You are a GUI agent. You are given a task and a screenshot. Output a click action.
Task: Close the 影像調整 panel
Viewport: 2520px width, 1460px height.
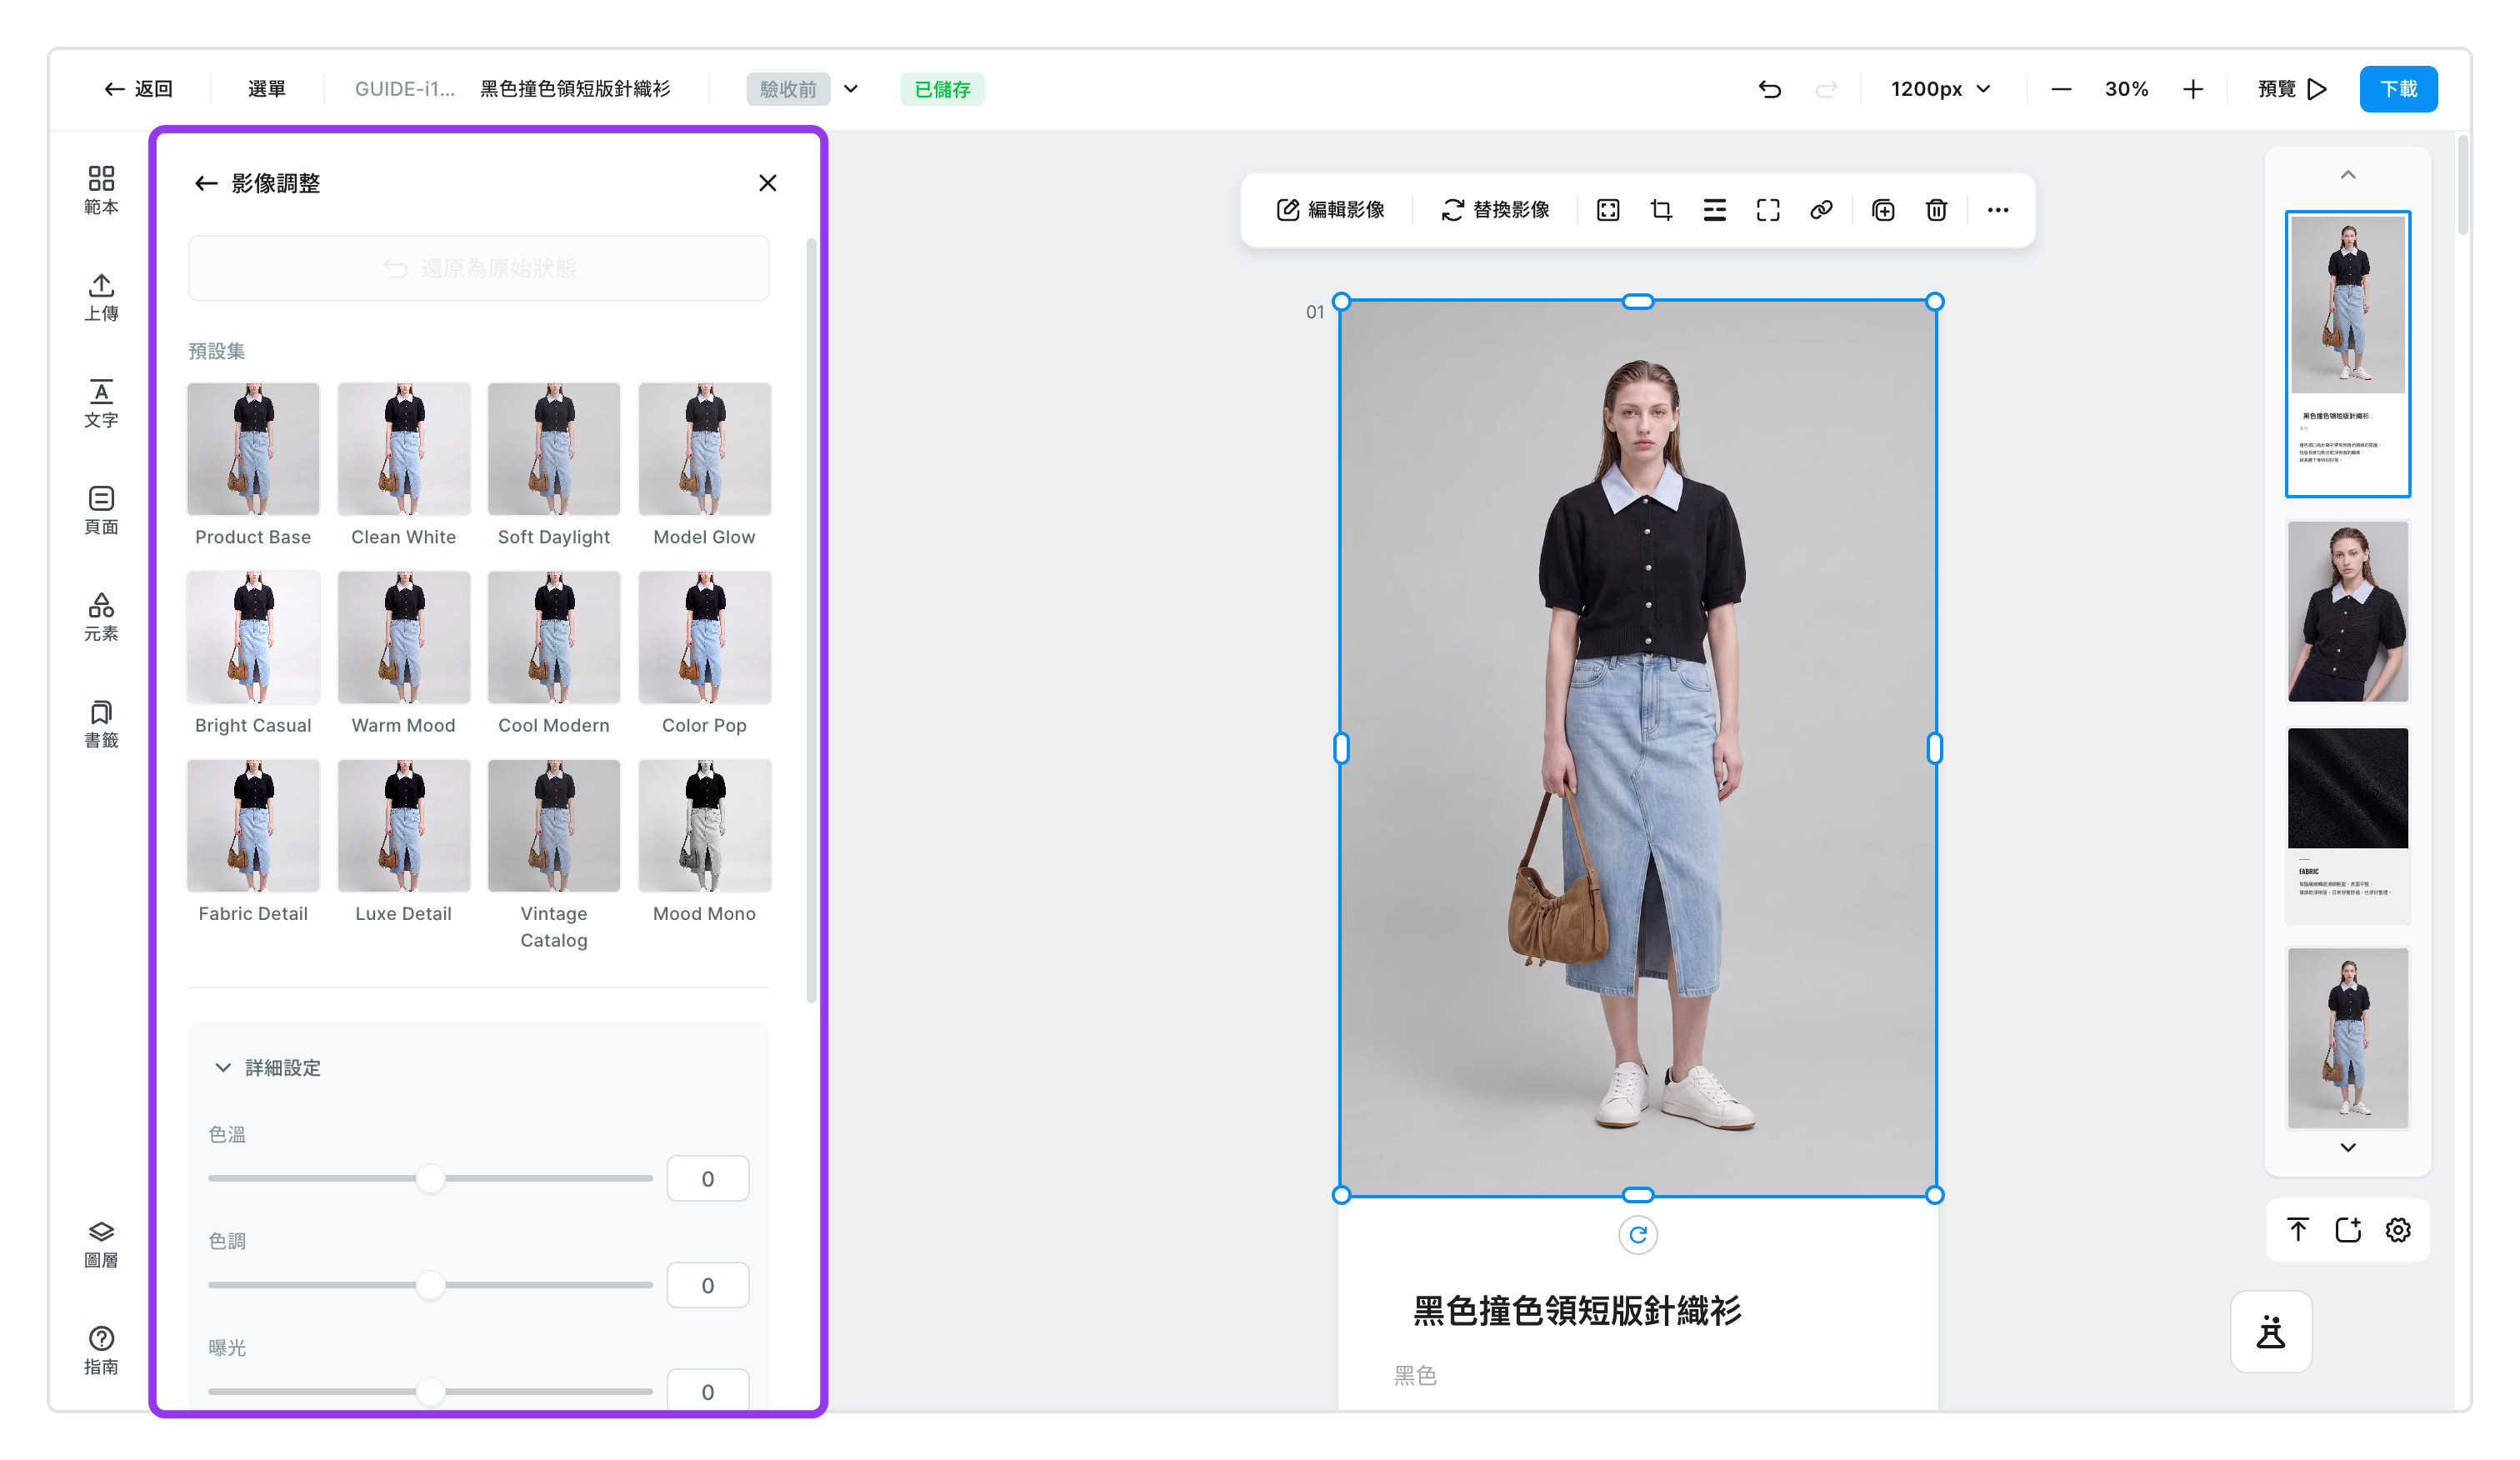pos(767,183)
